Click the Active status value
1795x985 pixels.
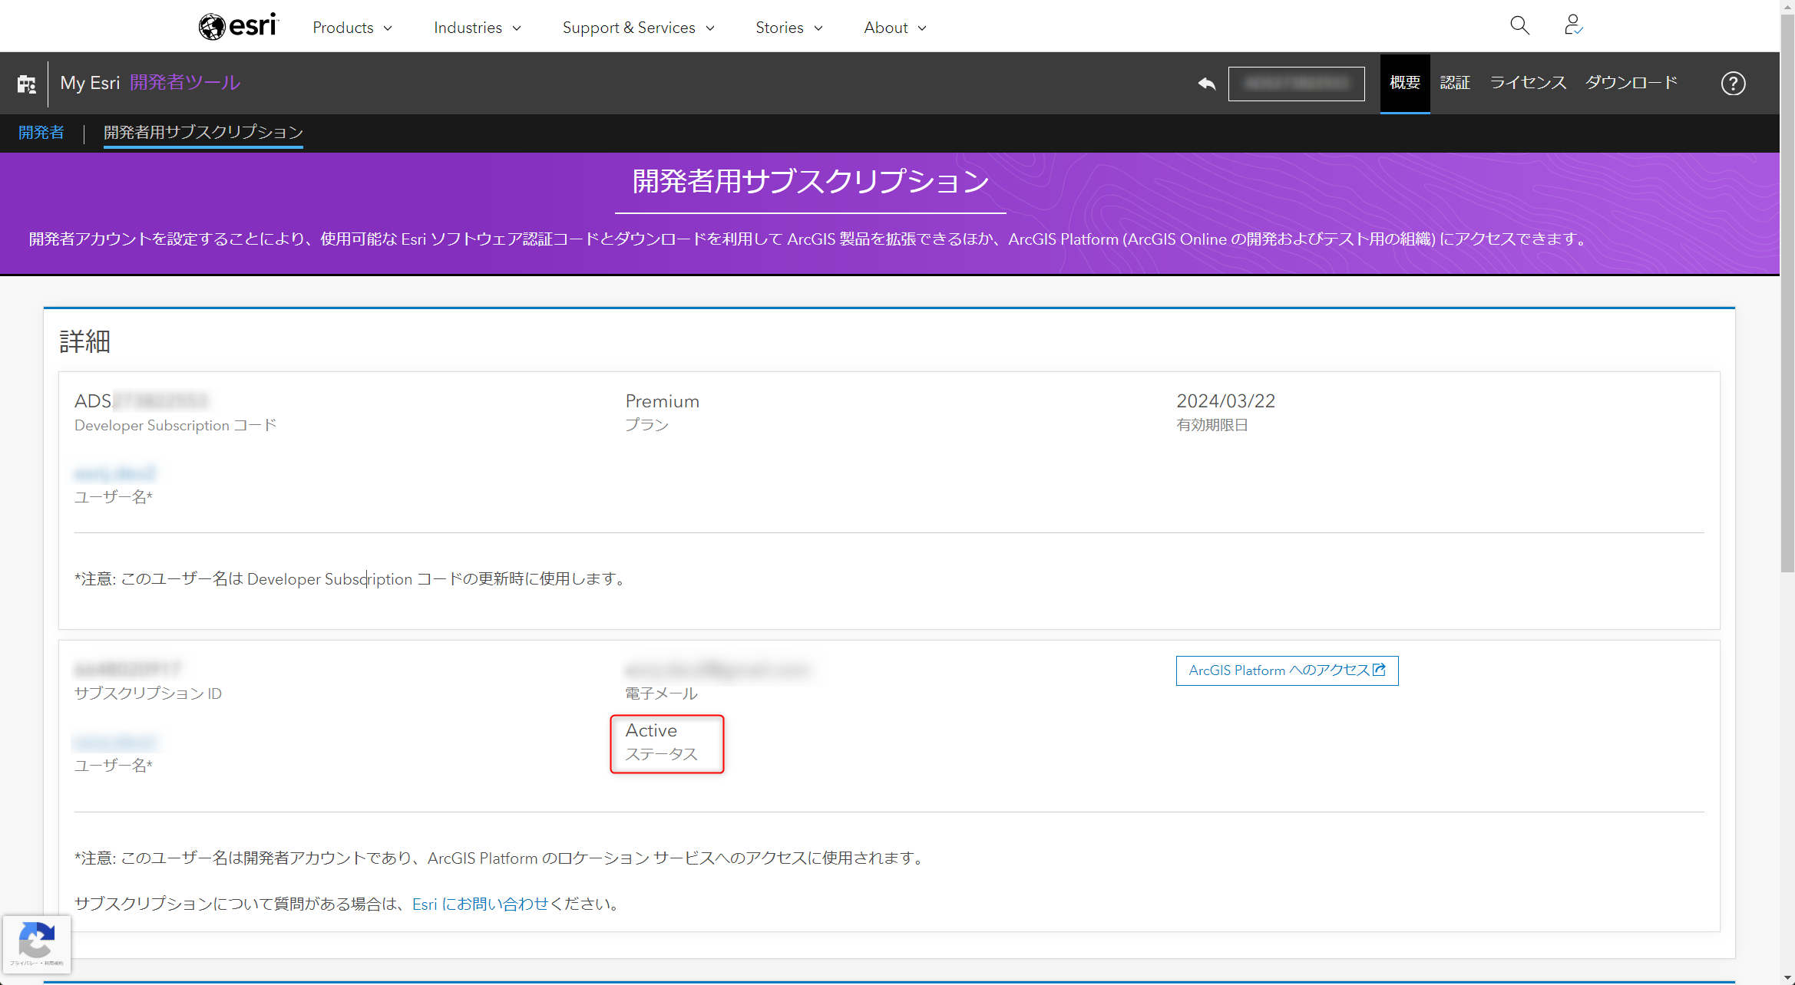[x=651, y=730]
